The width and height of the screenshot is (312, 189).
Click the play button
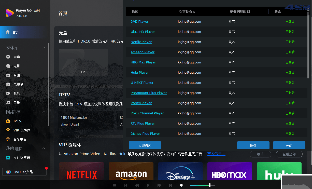pyautogui.click(x=148, y=185)
